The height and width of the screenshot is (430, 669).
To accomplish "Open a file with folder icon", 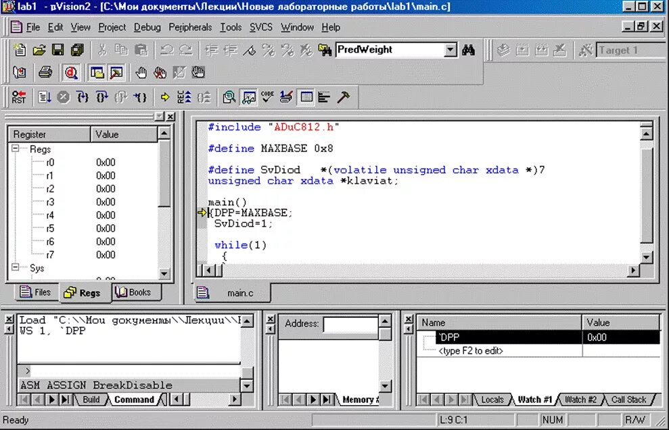I will click(x=39, y=50).
